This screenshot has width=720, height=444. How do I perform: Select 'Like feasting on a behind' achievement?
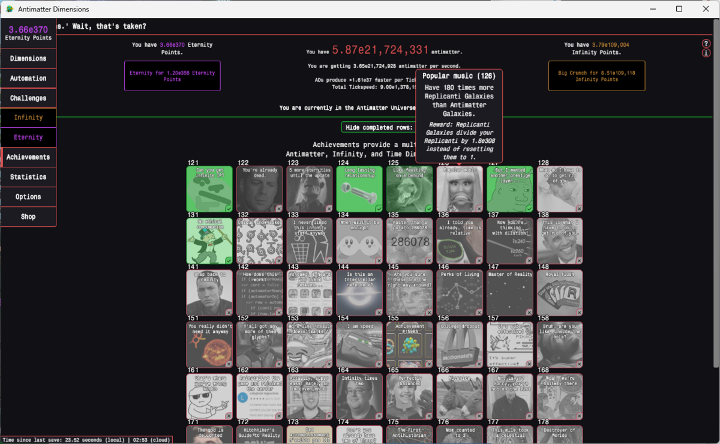click(410, 189)
